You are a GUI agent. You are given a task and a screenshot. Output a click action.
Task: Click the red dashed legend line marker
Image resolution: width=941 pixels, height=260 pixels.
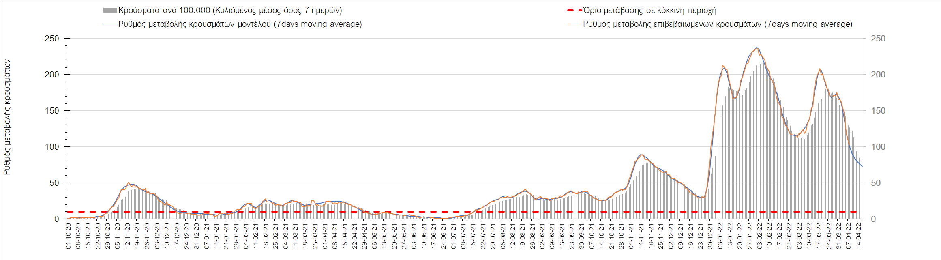pyautogui.click(x=574, y=11)
